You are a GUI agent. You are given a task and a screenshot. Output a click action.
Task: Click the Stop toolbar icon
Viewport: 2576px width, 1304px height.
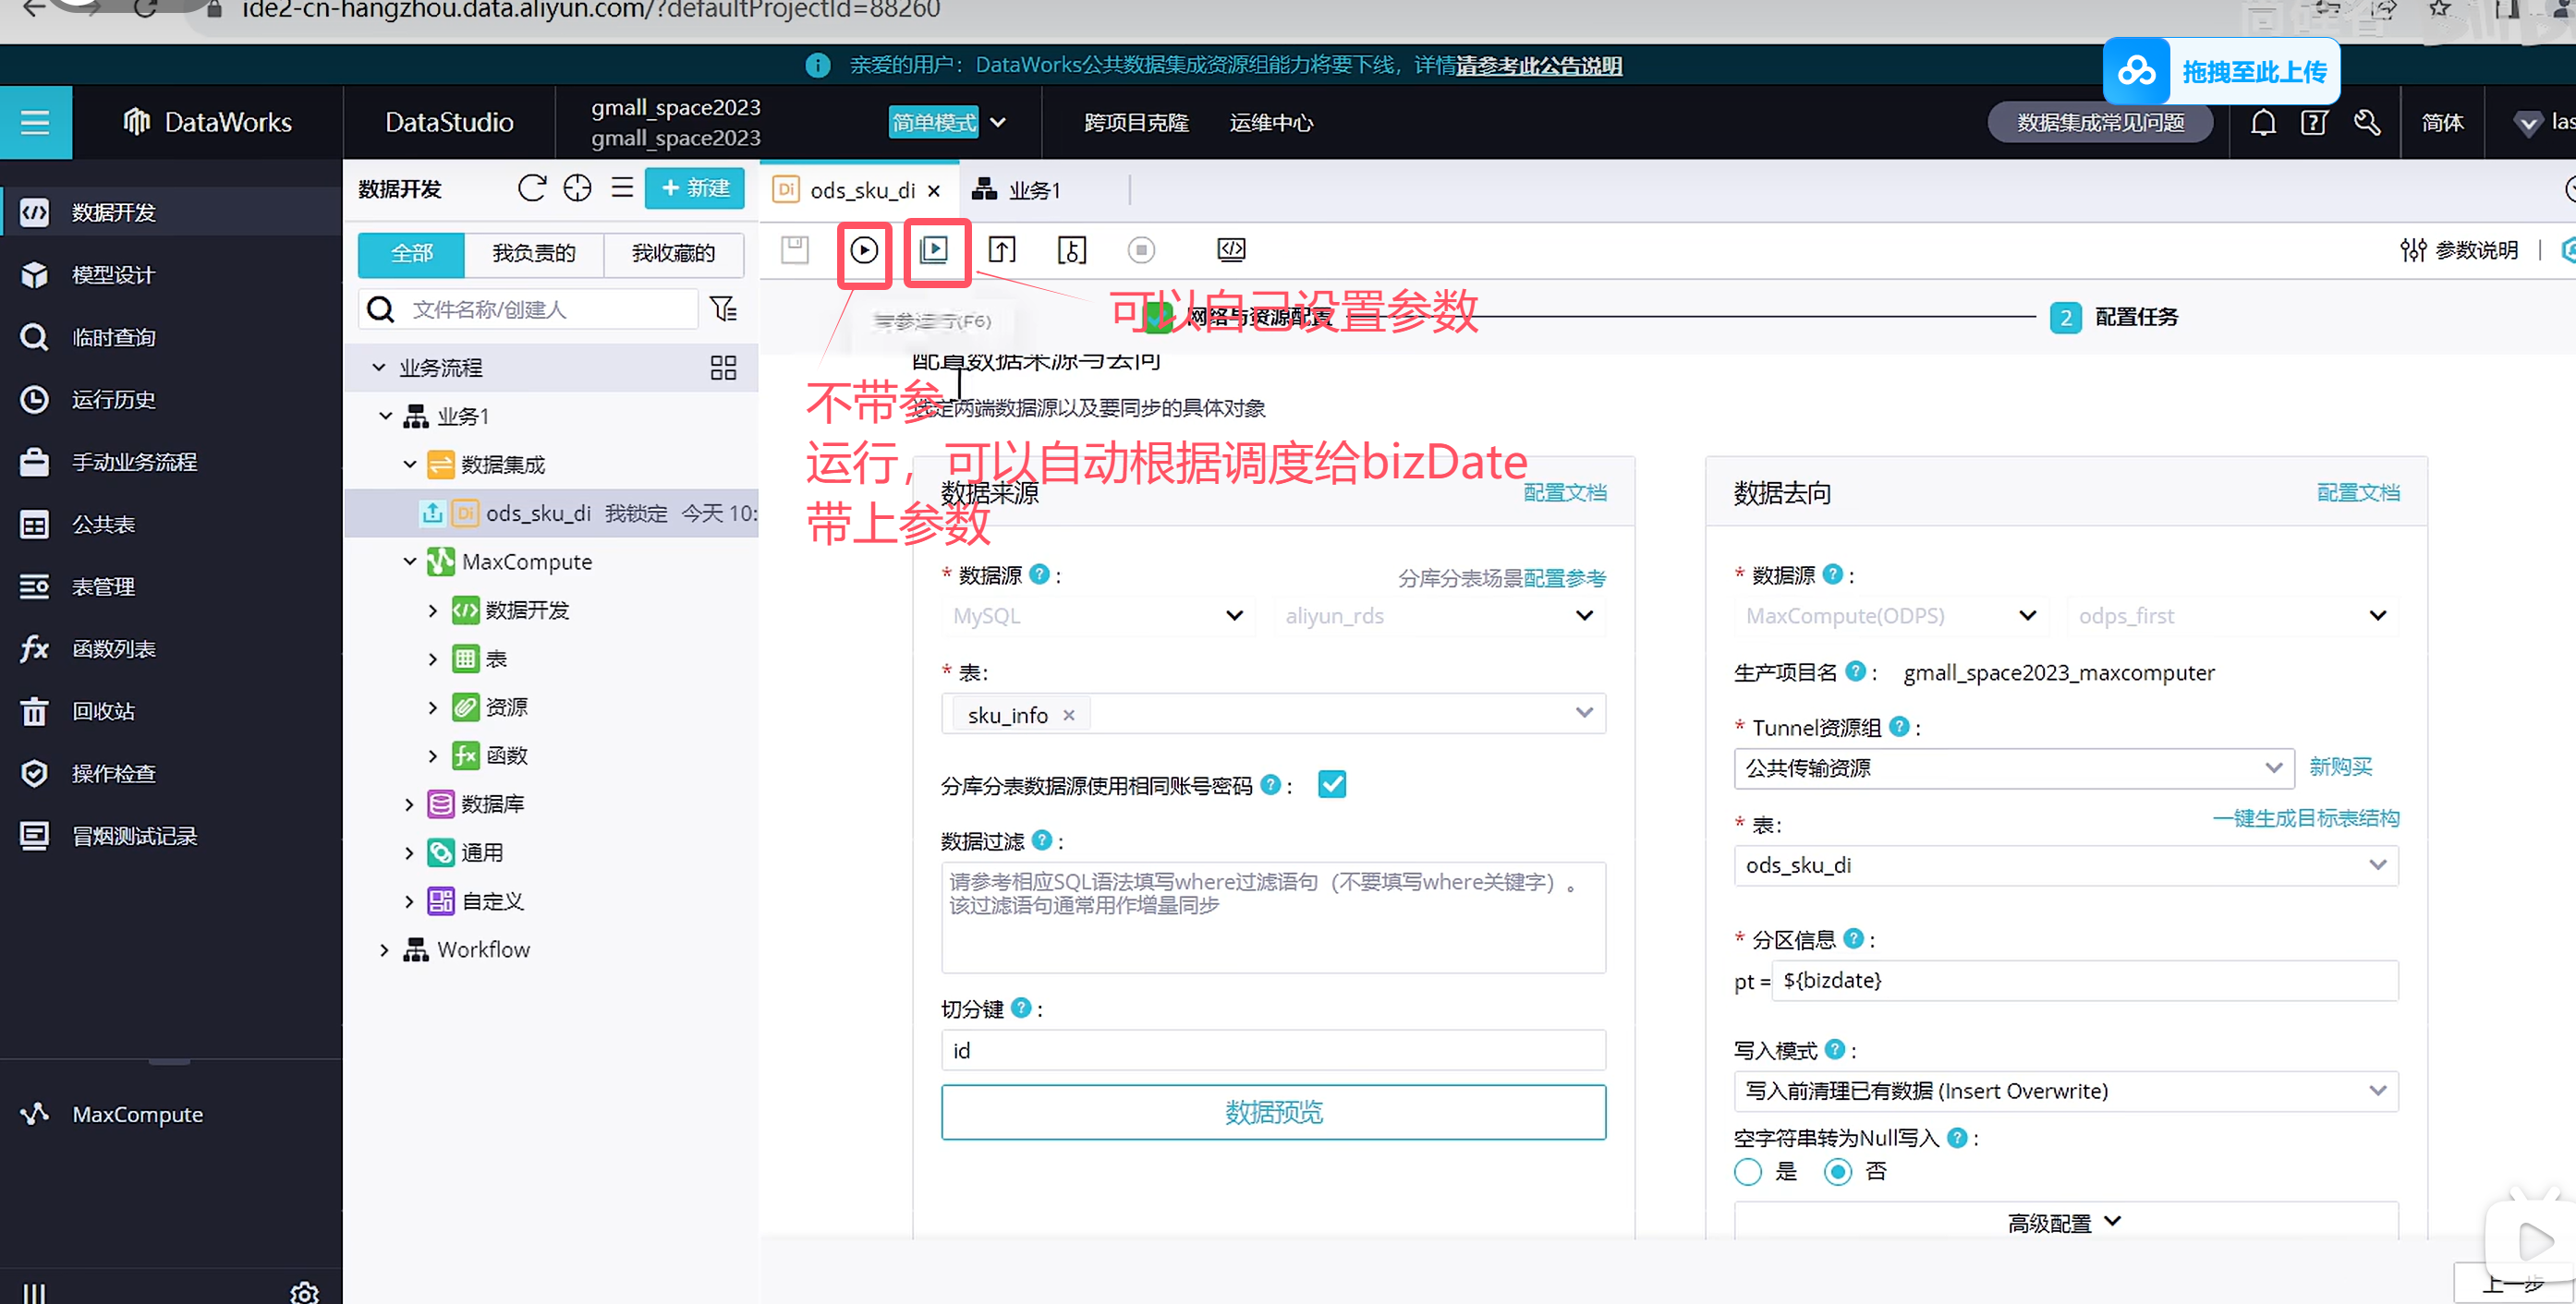pos(1141,249)
